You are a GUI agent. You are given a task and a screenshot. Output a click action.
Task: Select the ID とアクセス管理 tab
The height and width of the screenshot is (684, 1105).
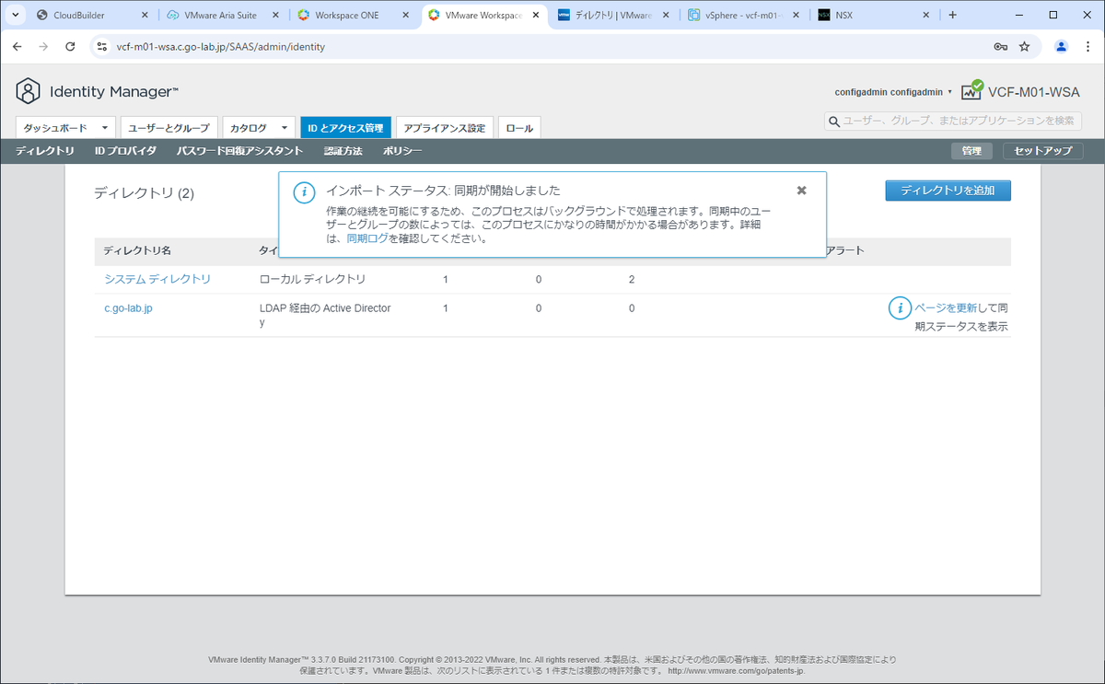click(346, 128)
